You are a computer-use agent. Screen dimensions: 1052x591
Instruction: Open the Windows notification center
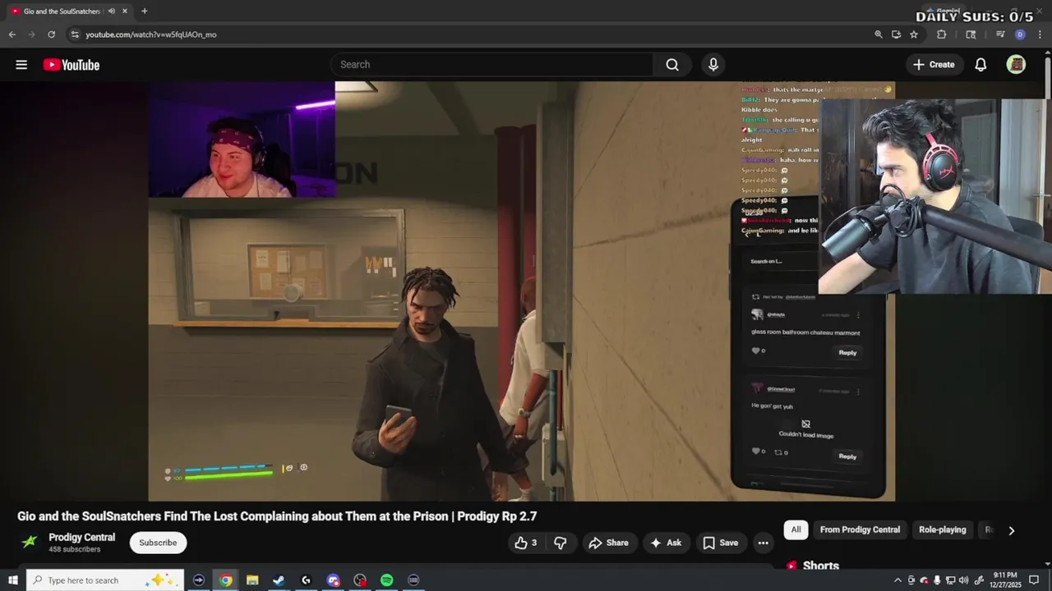point(1034,580)
